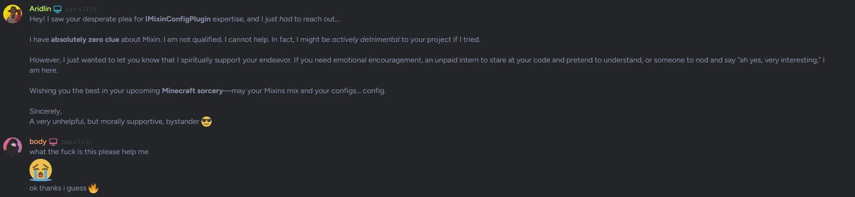Open the Aridlin username profile
Screen dimensions: 855x197
pyautogui.click(x=40, y=9)
